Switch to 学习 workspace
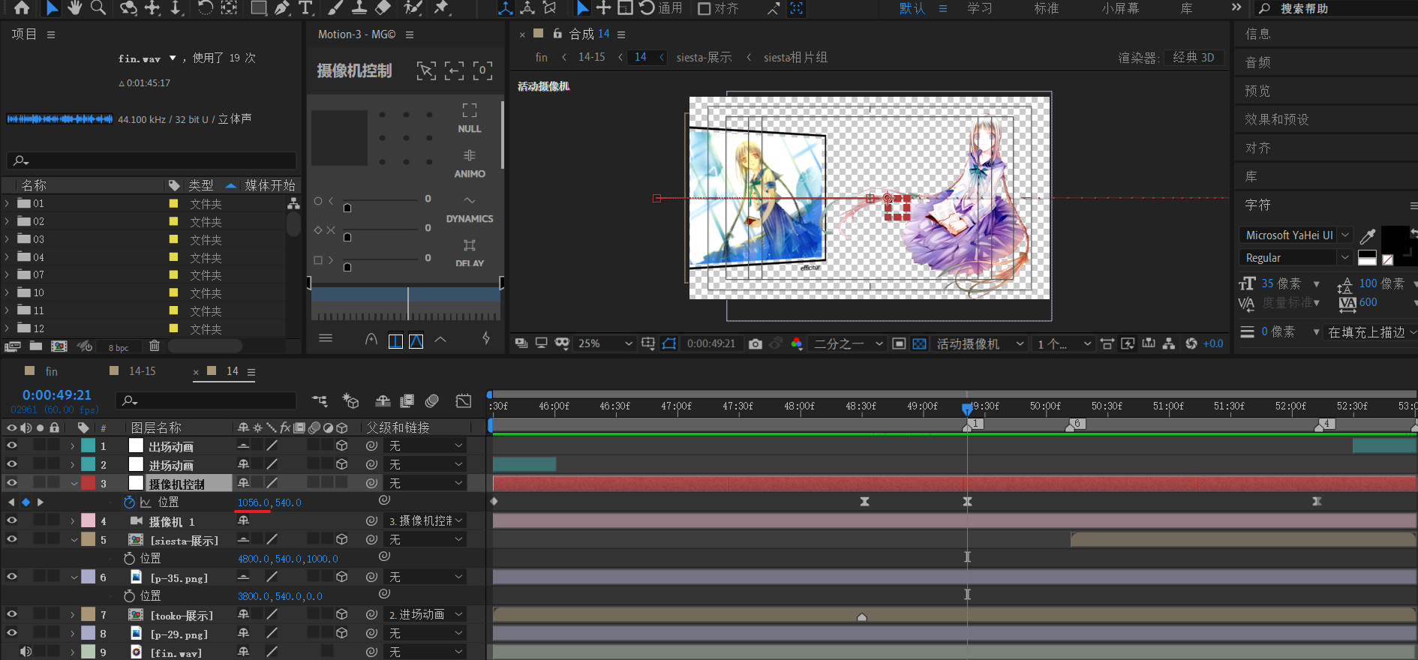This screenshot has height=660, width=1418. 980,8
